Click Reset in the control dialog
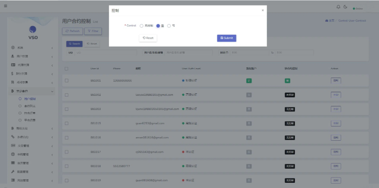The image size is (379, 188). tap(148, 38)
